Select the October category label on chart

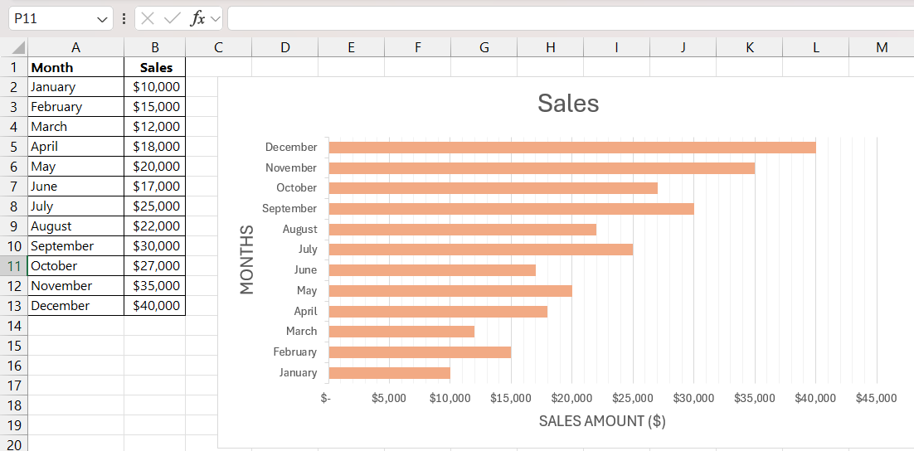click(x=297, y=187)
